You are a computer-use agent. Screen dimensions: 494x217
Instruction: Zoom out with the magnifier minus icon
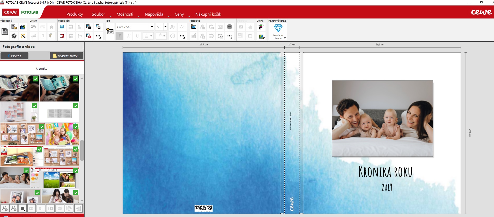[5, 208]
